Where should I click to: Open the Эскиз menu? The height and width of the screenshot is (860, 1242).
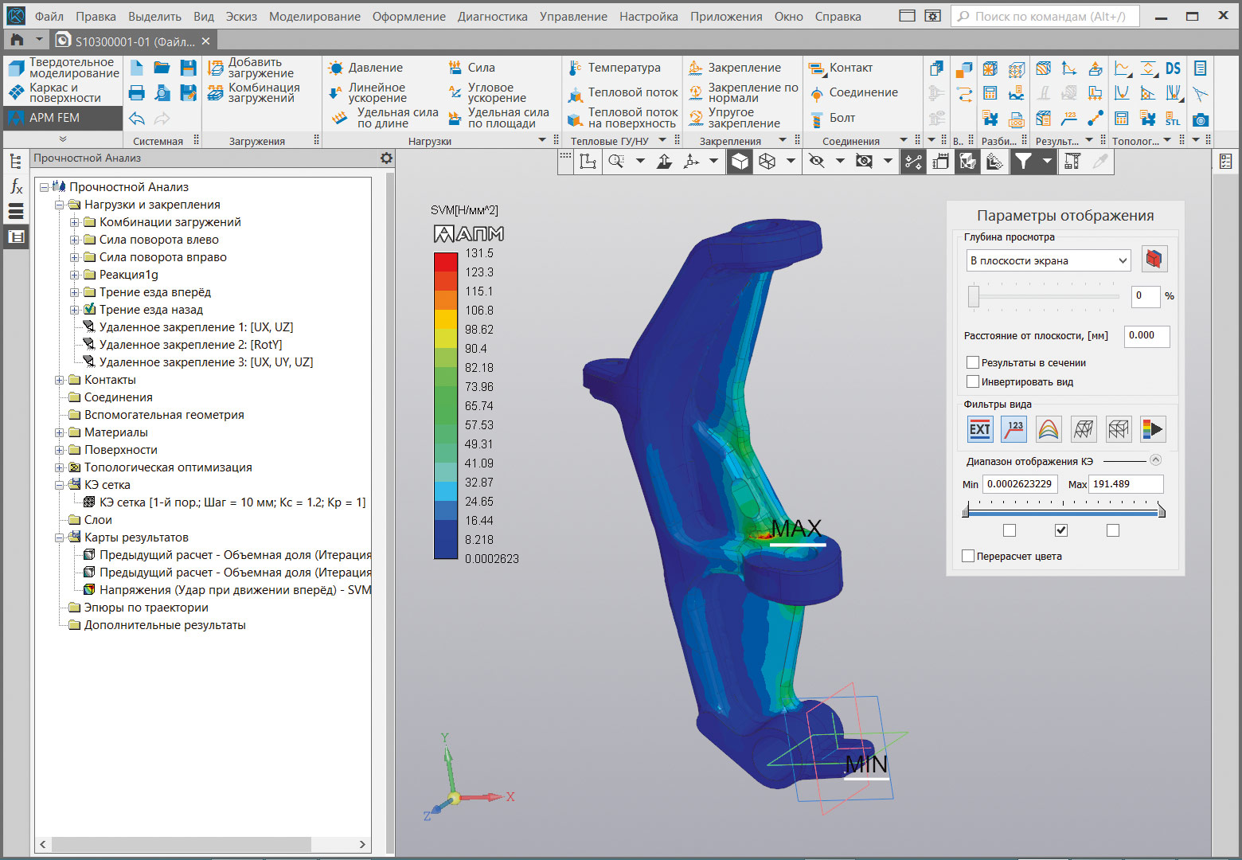[241, 16]
